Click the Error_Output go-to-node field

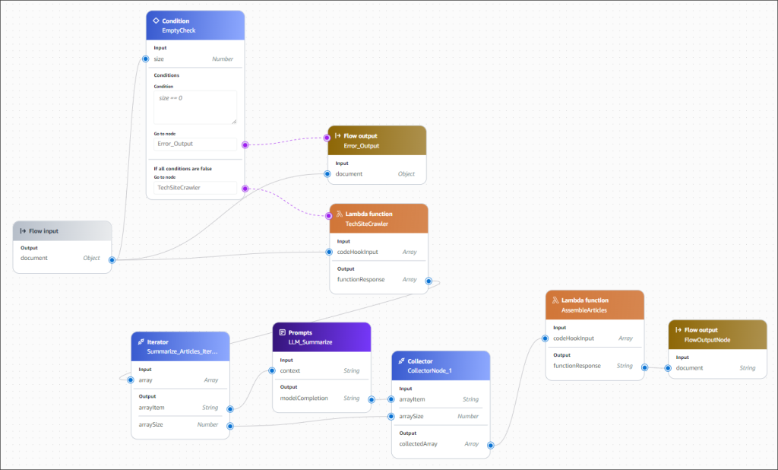tap(195, 144)
